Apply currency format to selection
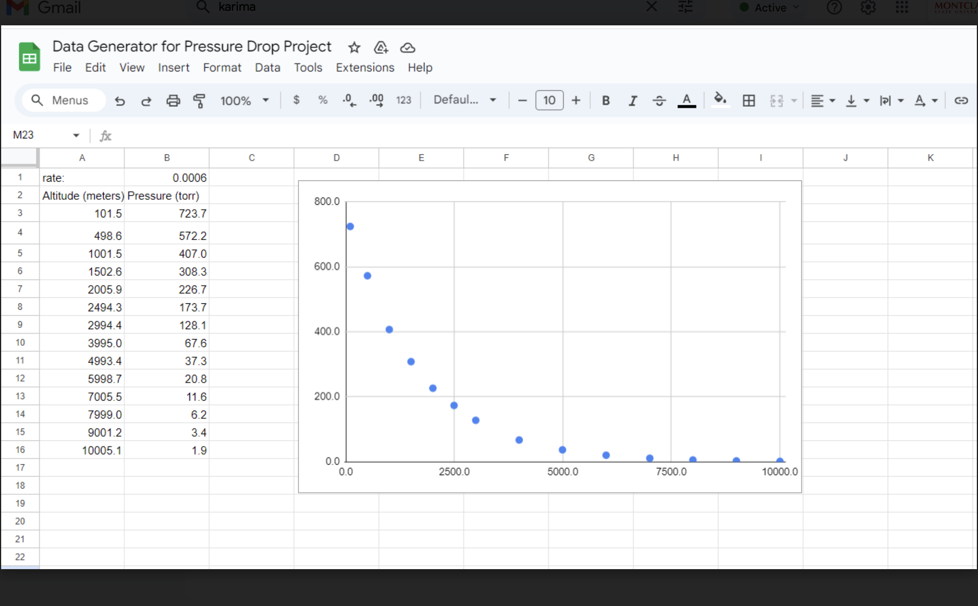Screen dimensions: 978x606 click(x=296, y=101)
